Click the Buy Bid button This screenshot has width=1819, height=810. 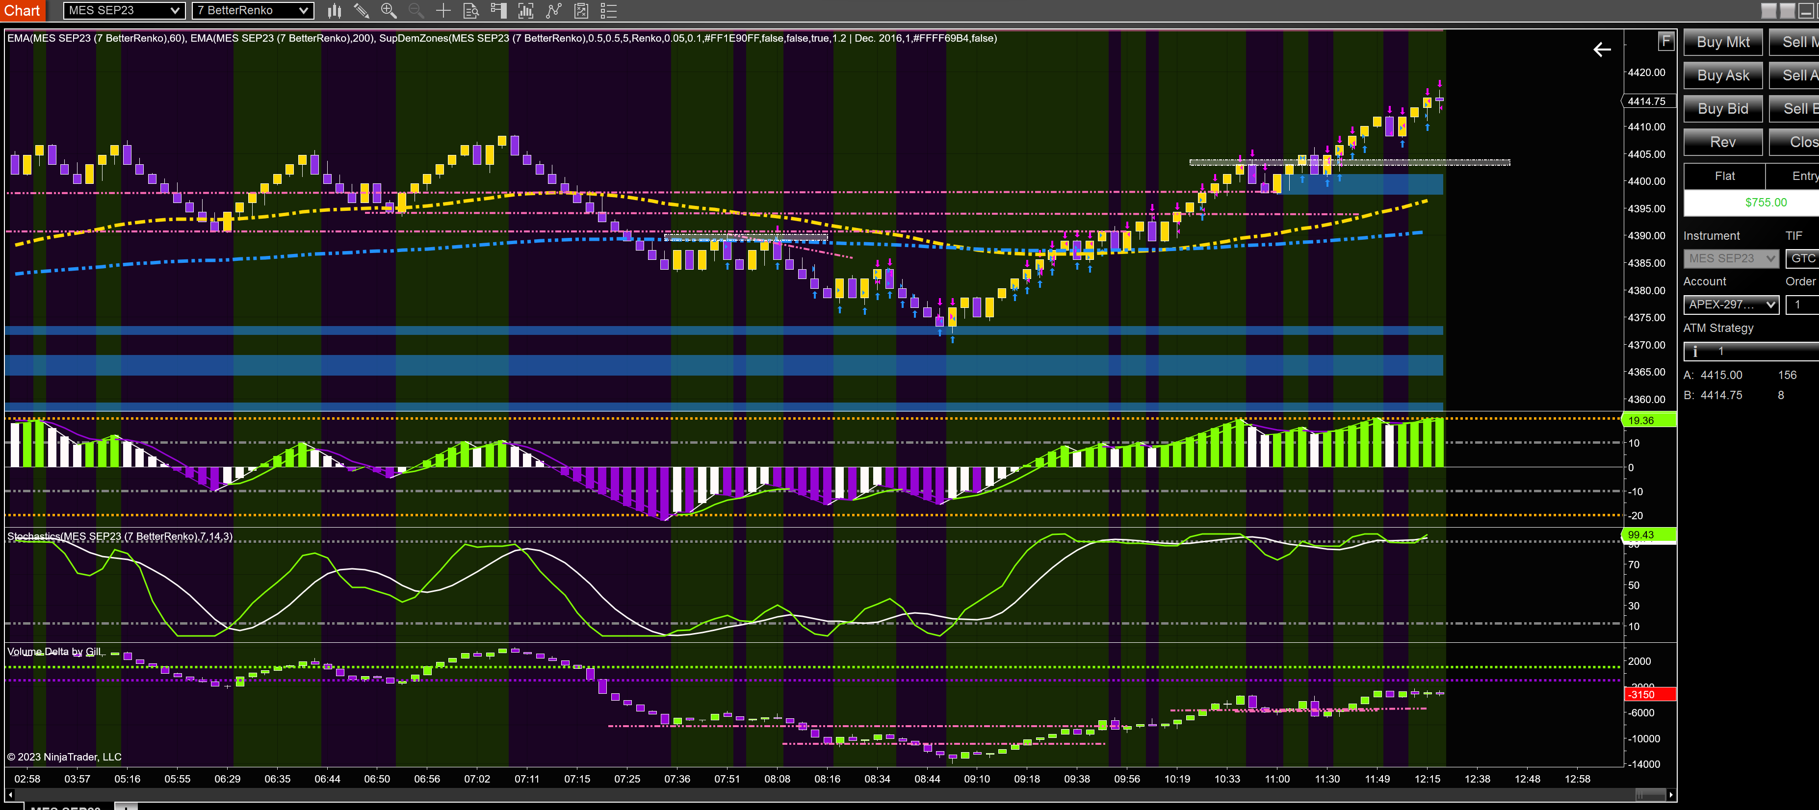tap(1723, 109)
